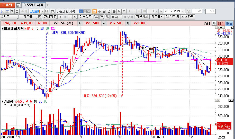Click the won currency symbol icon
The width and height of the screenshot is (235, 139).
point(101,17)
